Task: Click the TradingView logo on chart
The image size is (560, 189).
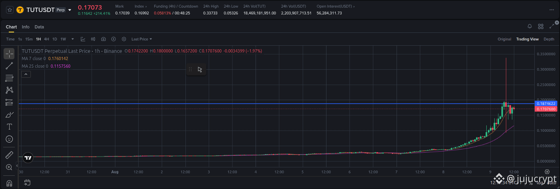Action: tap(28, 158)
